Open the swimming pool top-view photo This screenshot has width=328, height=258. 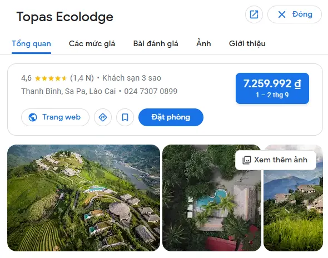point(212,198)
